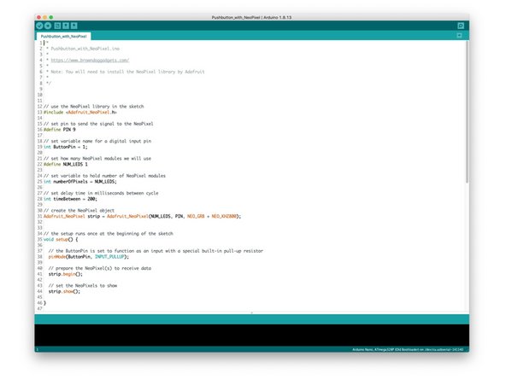Click the black console output area
The height and width of the screenshot is (379, 506).
click(x=251, y=335)
